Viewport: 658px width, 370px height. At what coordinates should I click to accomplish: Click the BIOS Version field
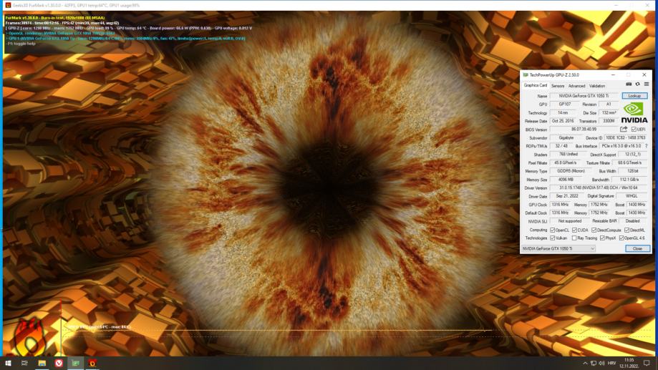pos(584,130)
